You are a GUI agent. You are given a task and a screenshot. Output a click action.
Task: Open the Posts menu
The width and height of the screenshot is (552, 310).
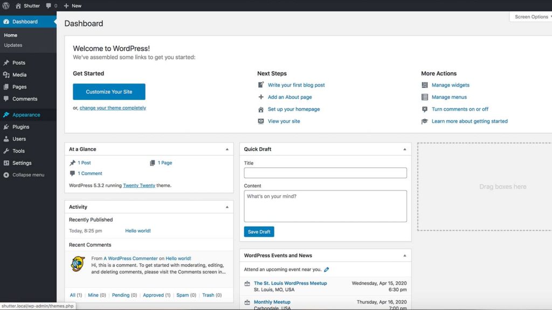pyautogui.click(x=28, y=62)
